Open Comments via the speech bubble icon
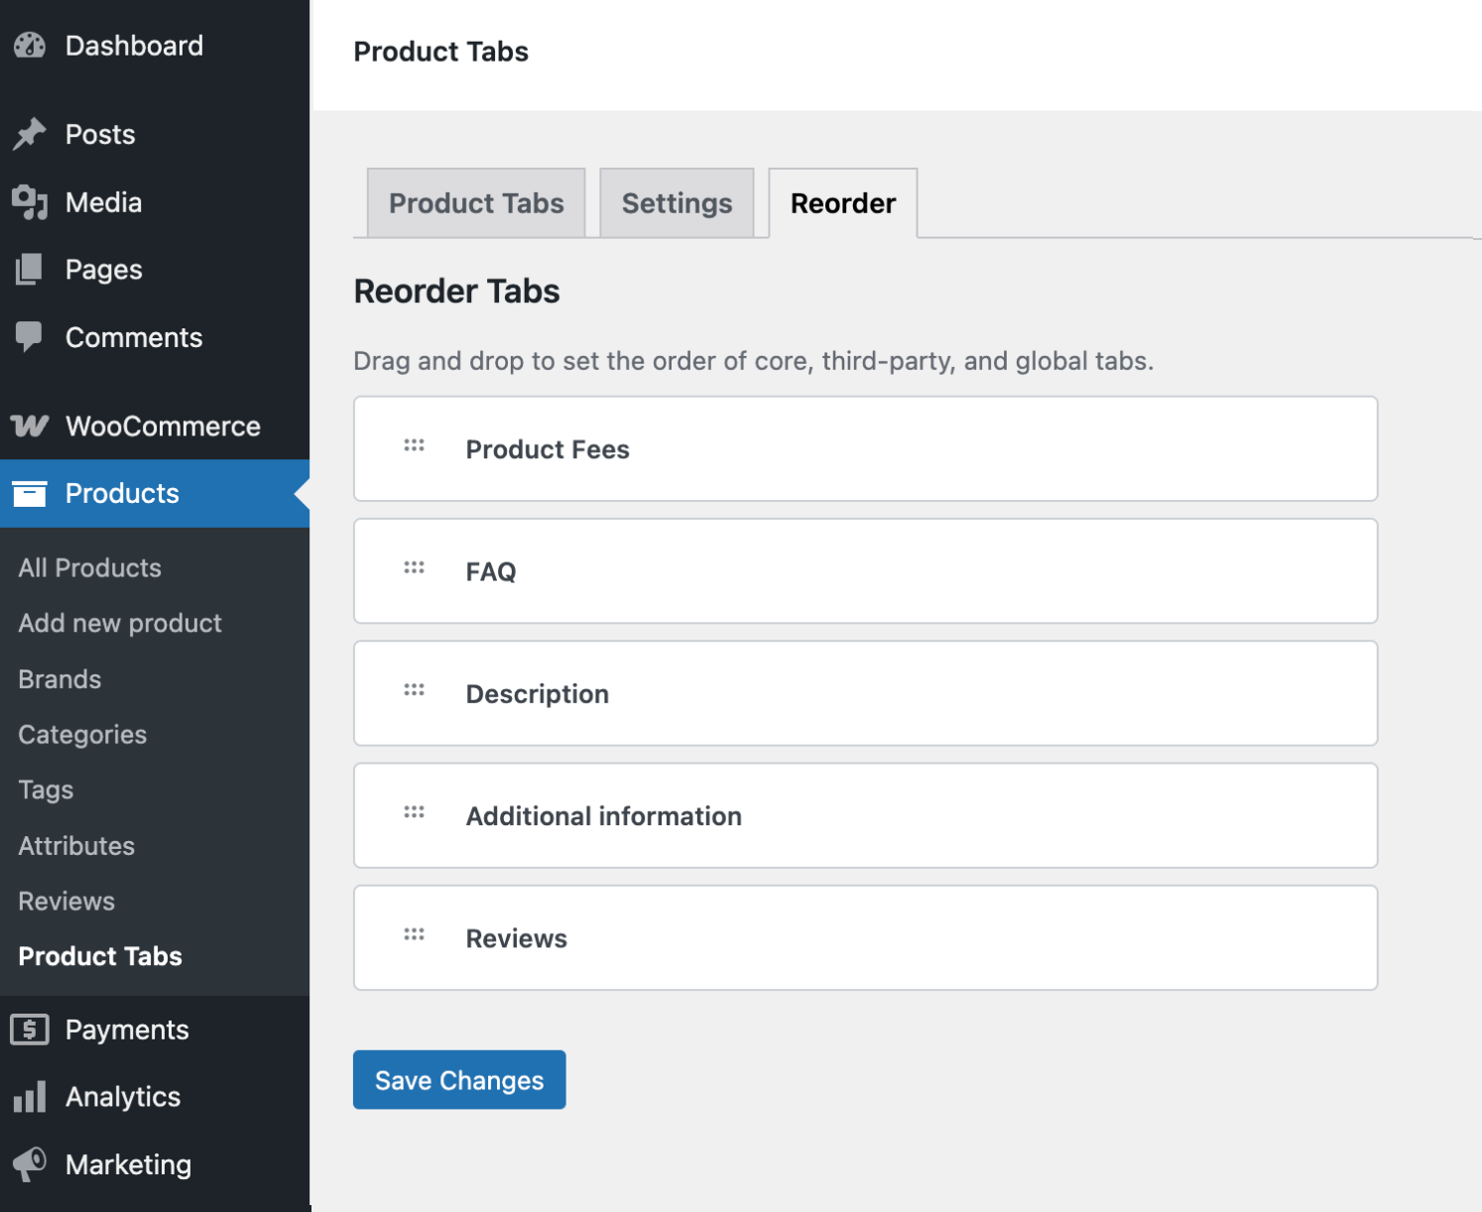The height and width of the screenshot is (1212, 1482). (30, 336)
